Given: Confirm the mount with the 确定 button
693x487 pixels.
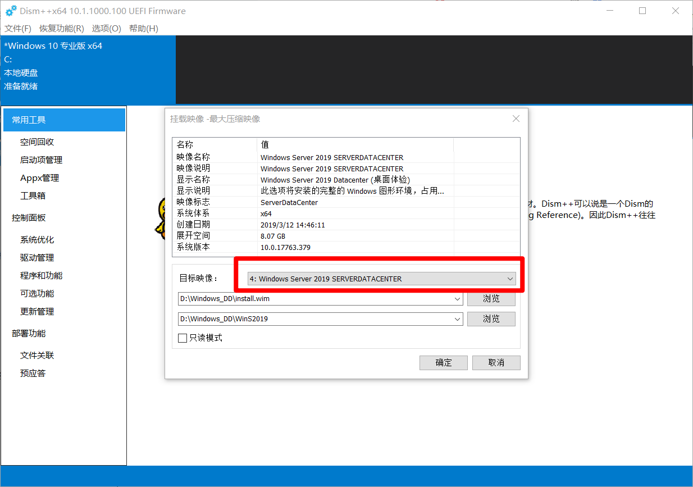Looking at the screenshot, I should click(443, 362).
